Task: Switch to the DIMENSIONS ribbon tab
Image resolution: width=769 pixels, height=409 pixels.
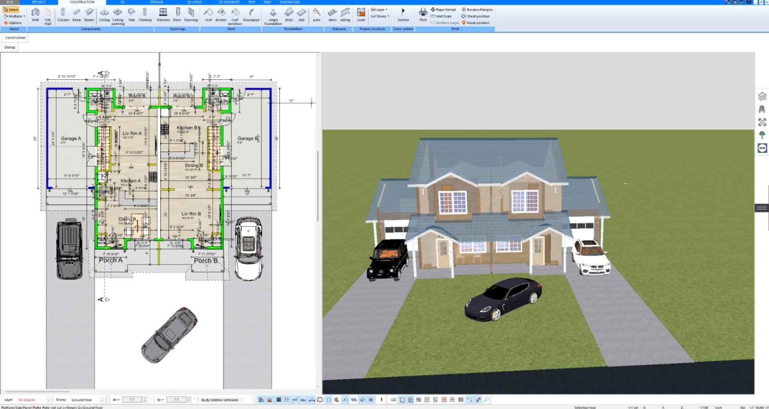Action: pyautogui.click(x=289, y=2)
